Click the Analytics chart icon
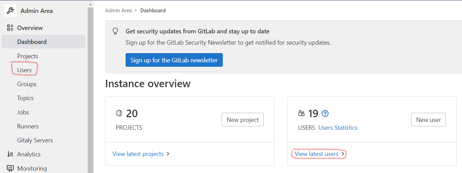Image resolution: width=462 pixels, height=173 pixels. tap(10, 154)
